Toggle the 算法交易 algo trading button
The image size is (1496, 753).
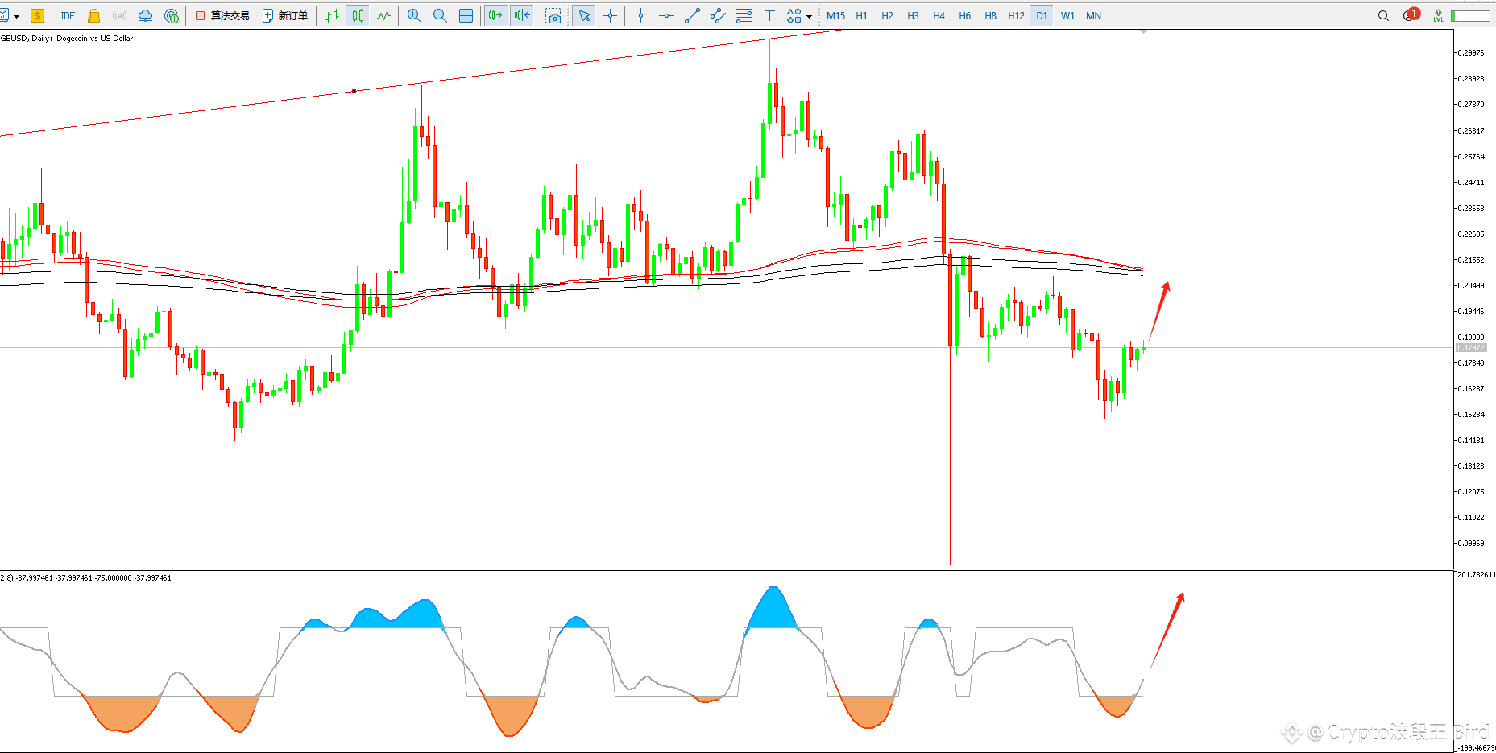(222, 15)
